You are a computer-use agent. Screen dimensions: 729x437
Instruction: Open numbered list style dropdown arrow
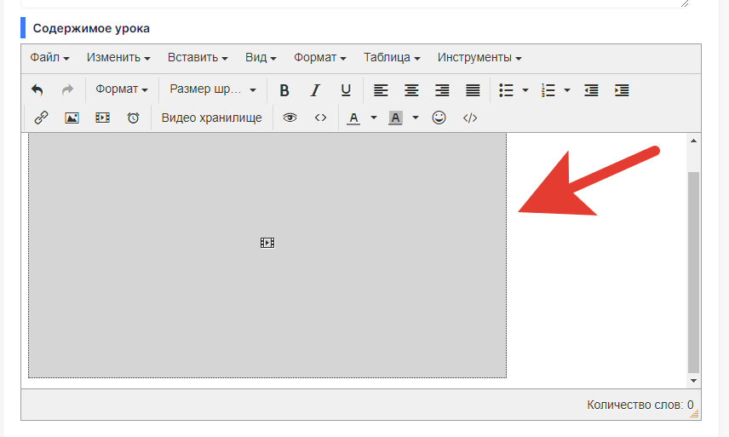[x=567, y=90]
